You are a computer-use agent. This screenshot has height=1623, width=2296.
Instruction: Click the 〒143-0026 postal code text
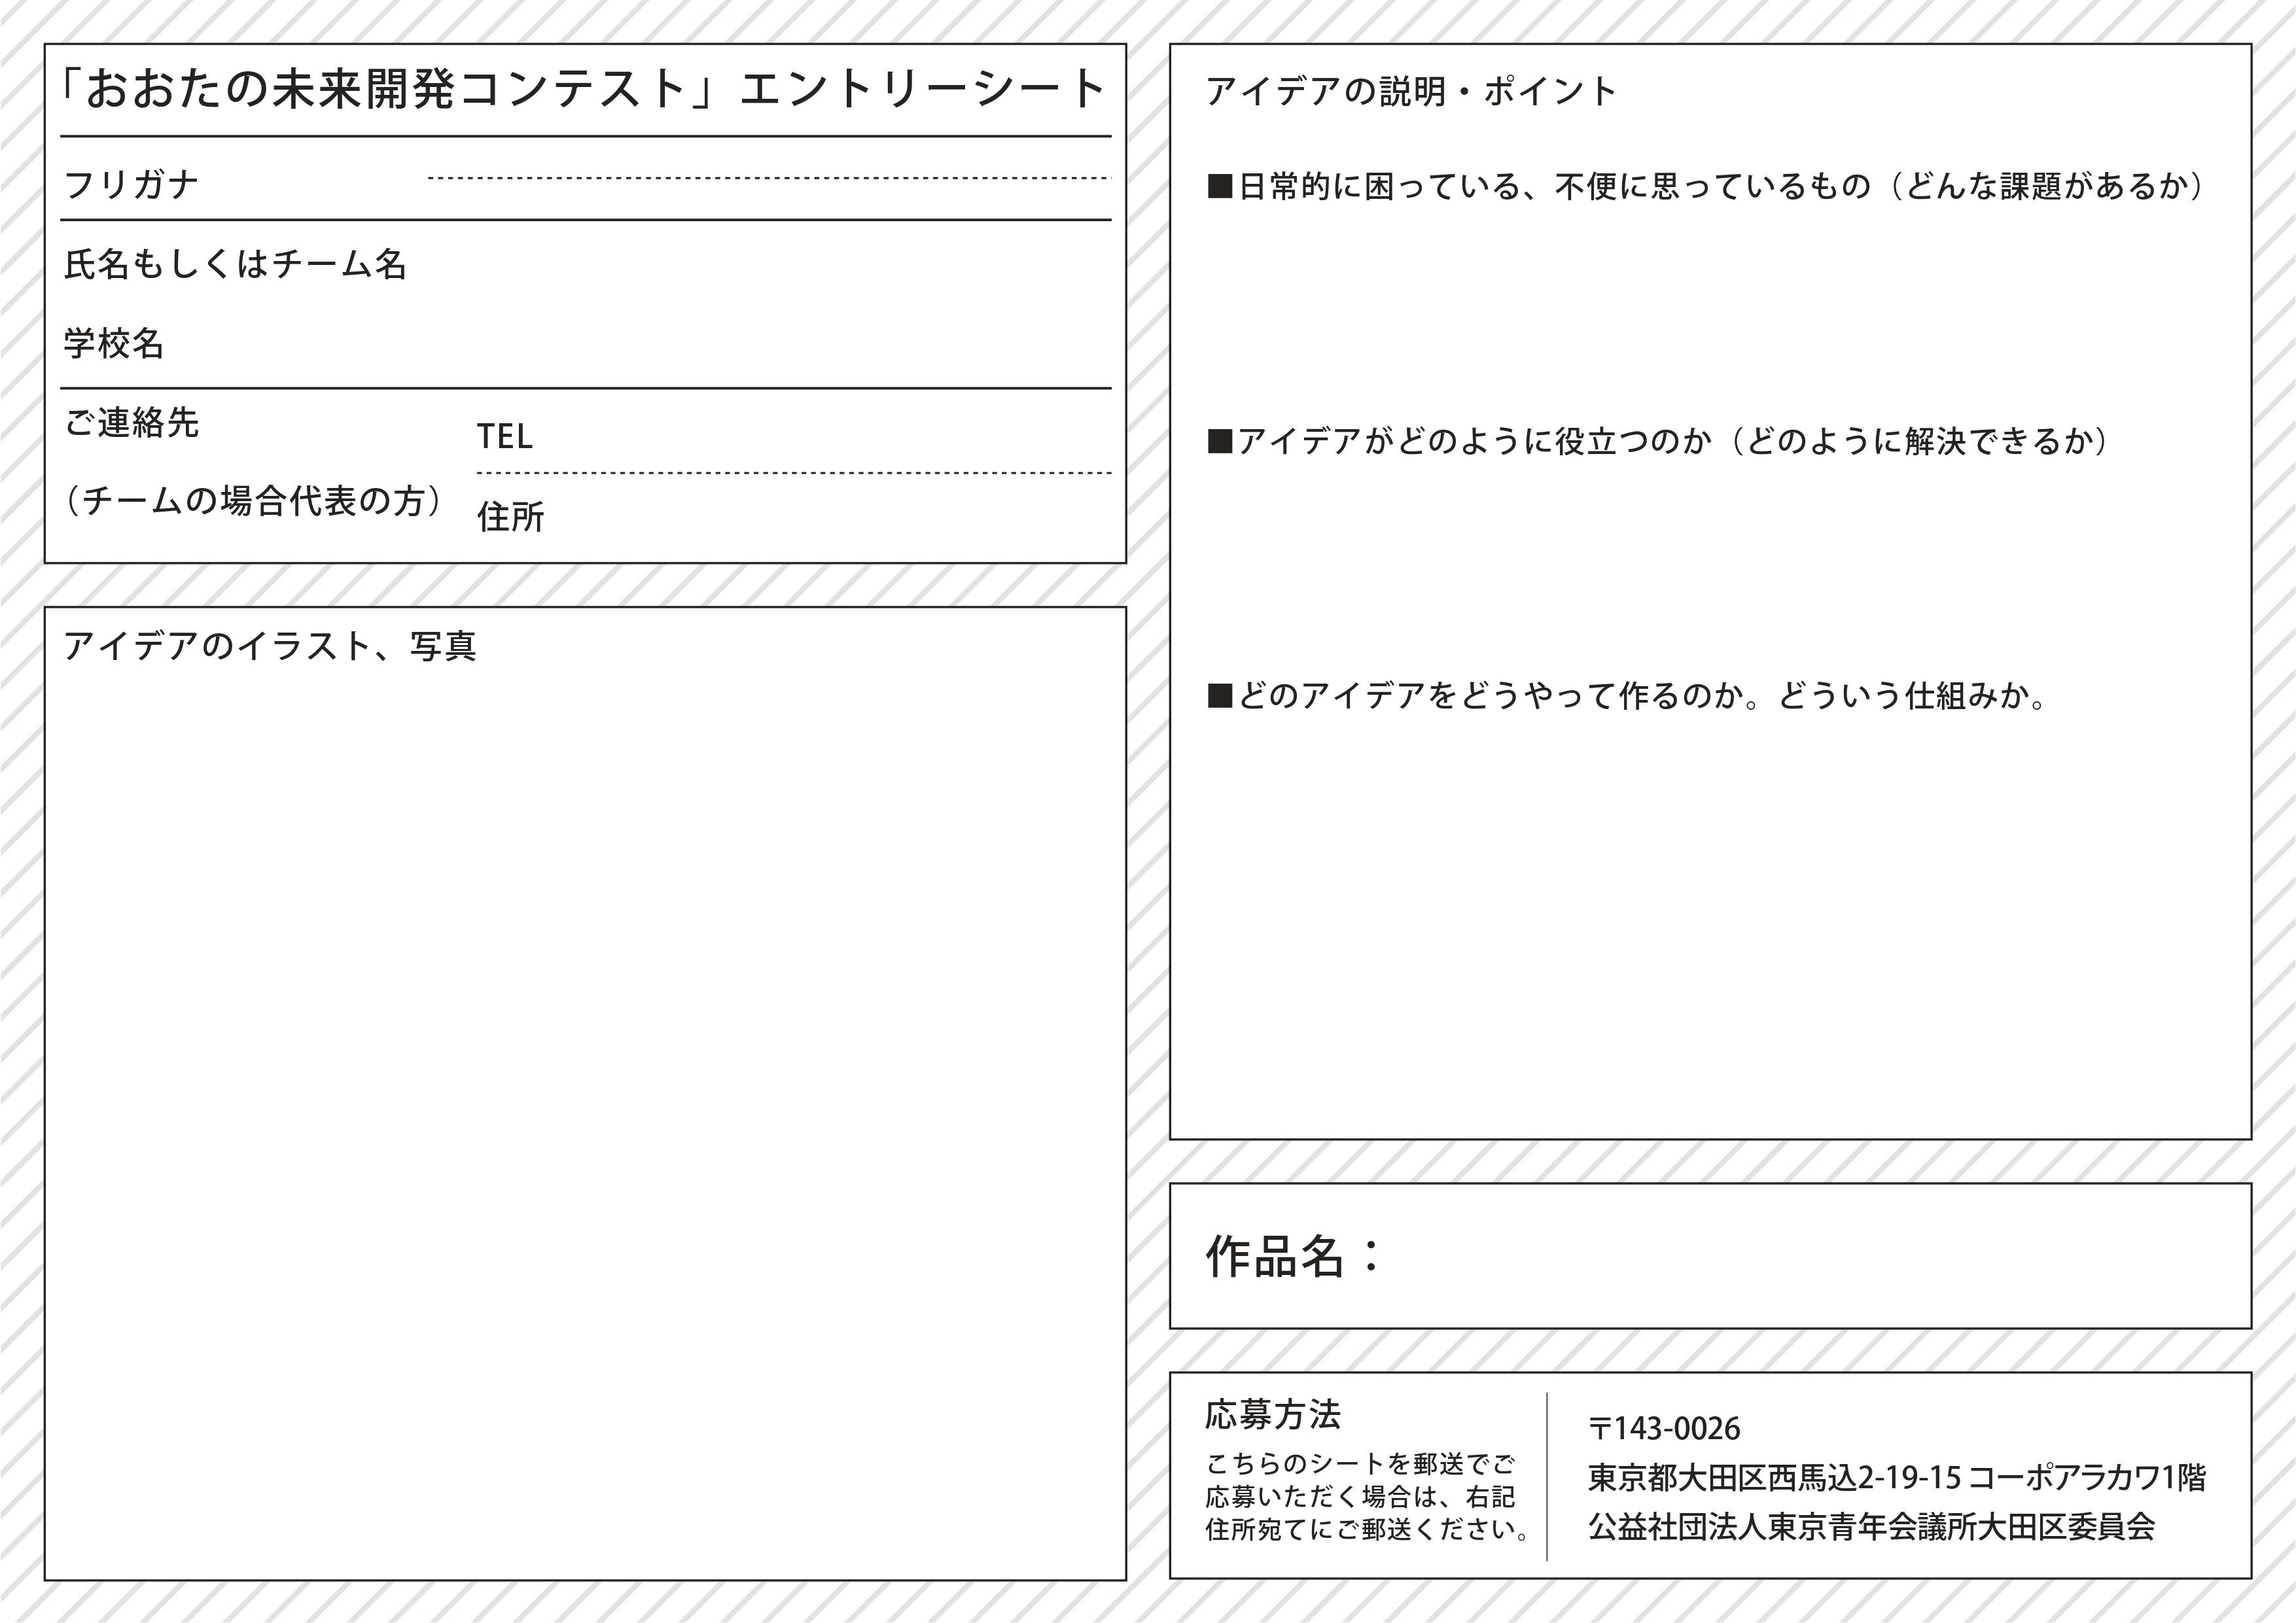click(1664, 1429)
